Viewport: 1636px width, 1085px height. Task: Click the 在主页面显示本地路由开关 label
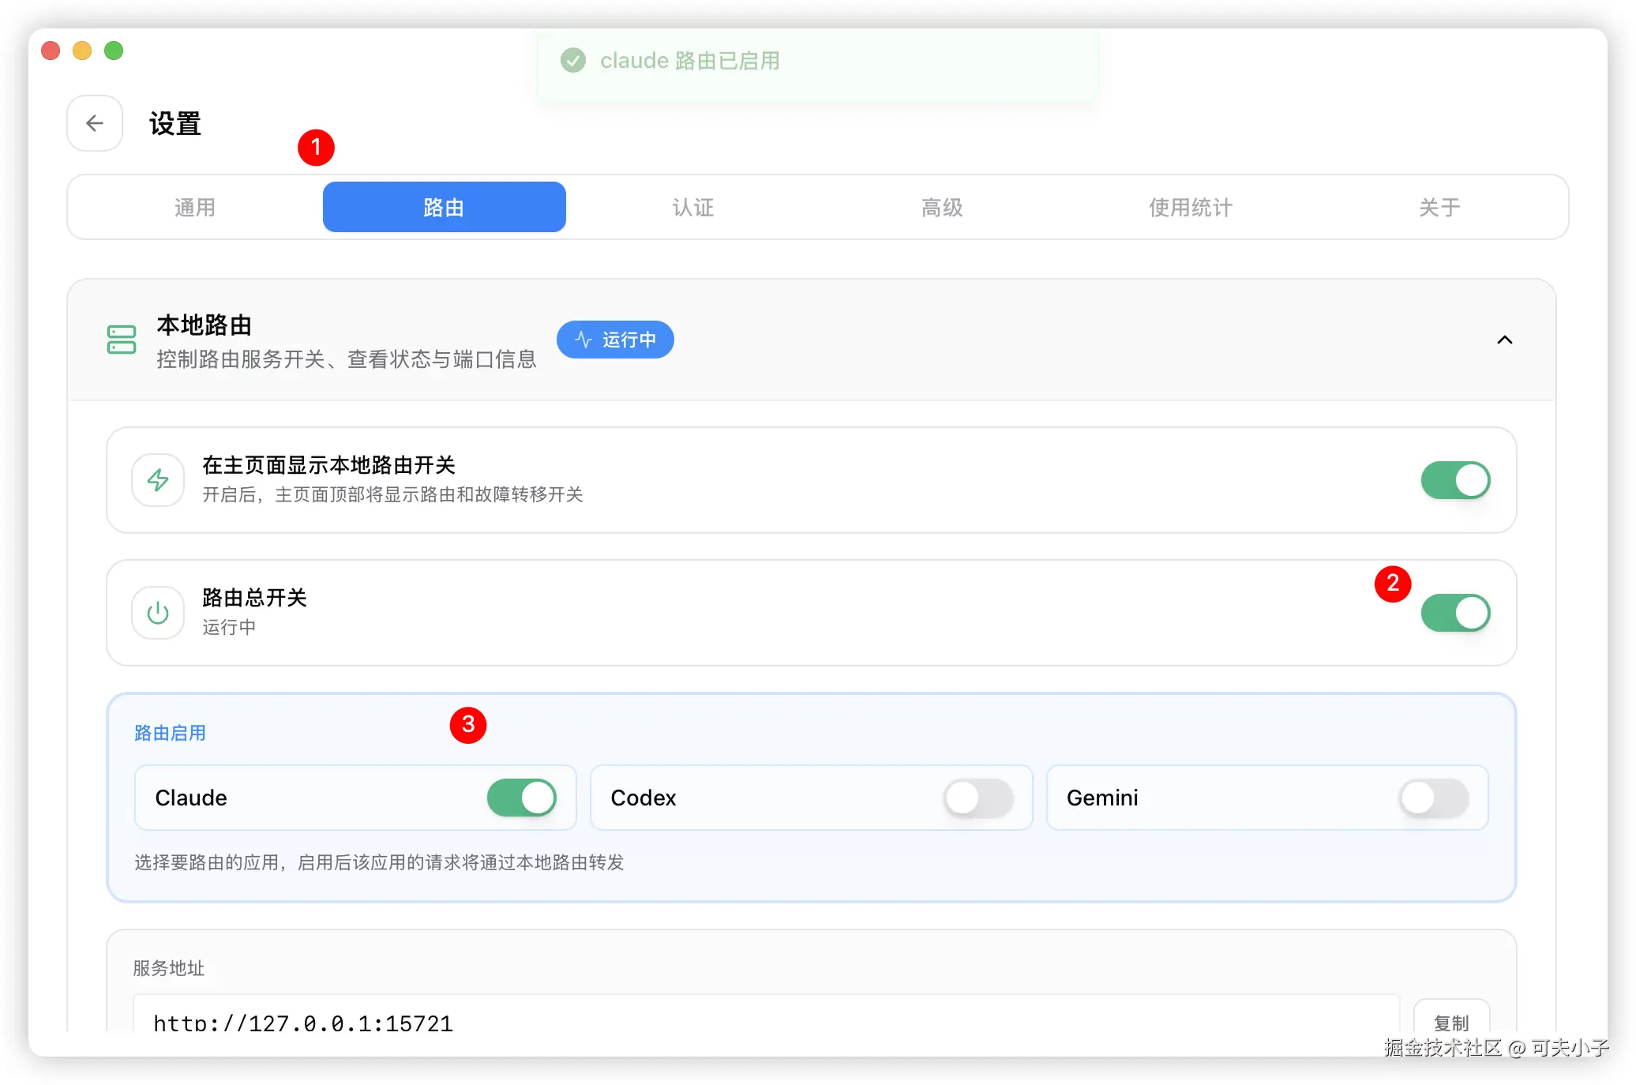(x=328, y=465)
